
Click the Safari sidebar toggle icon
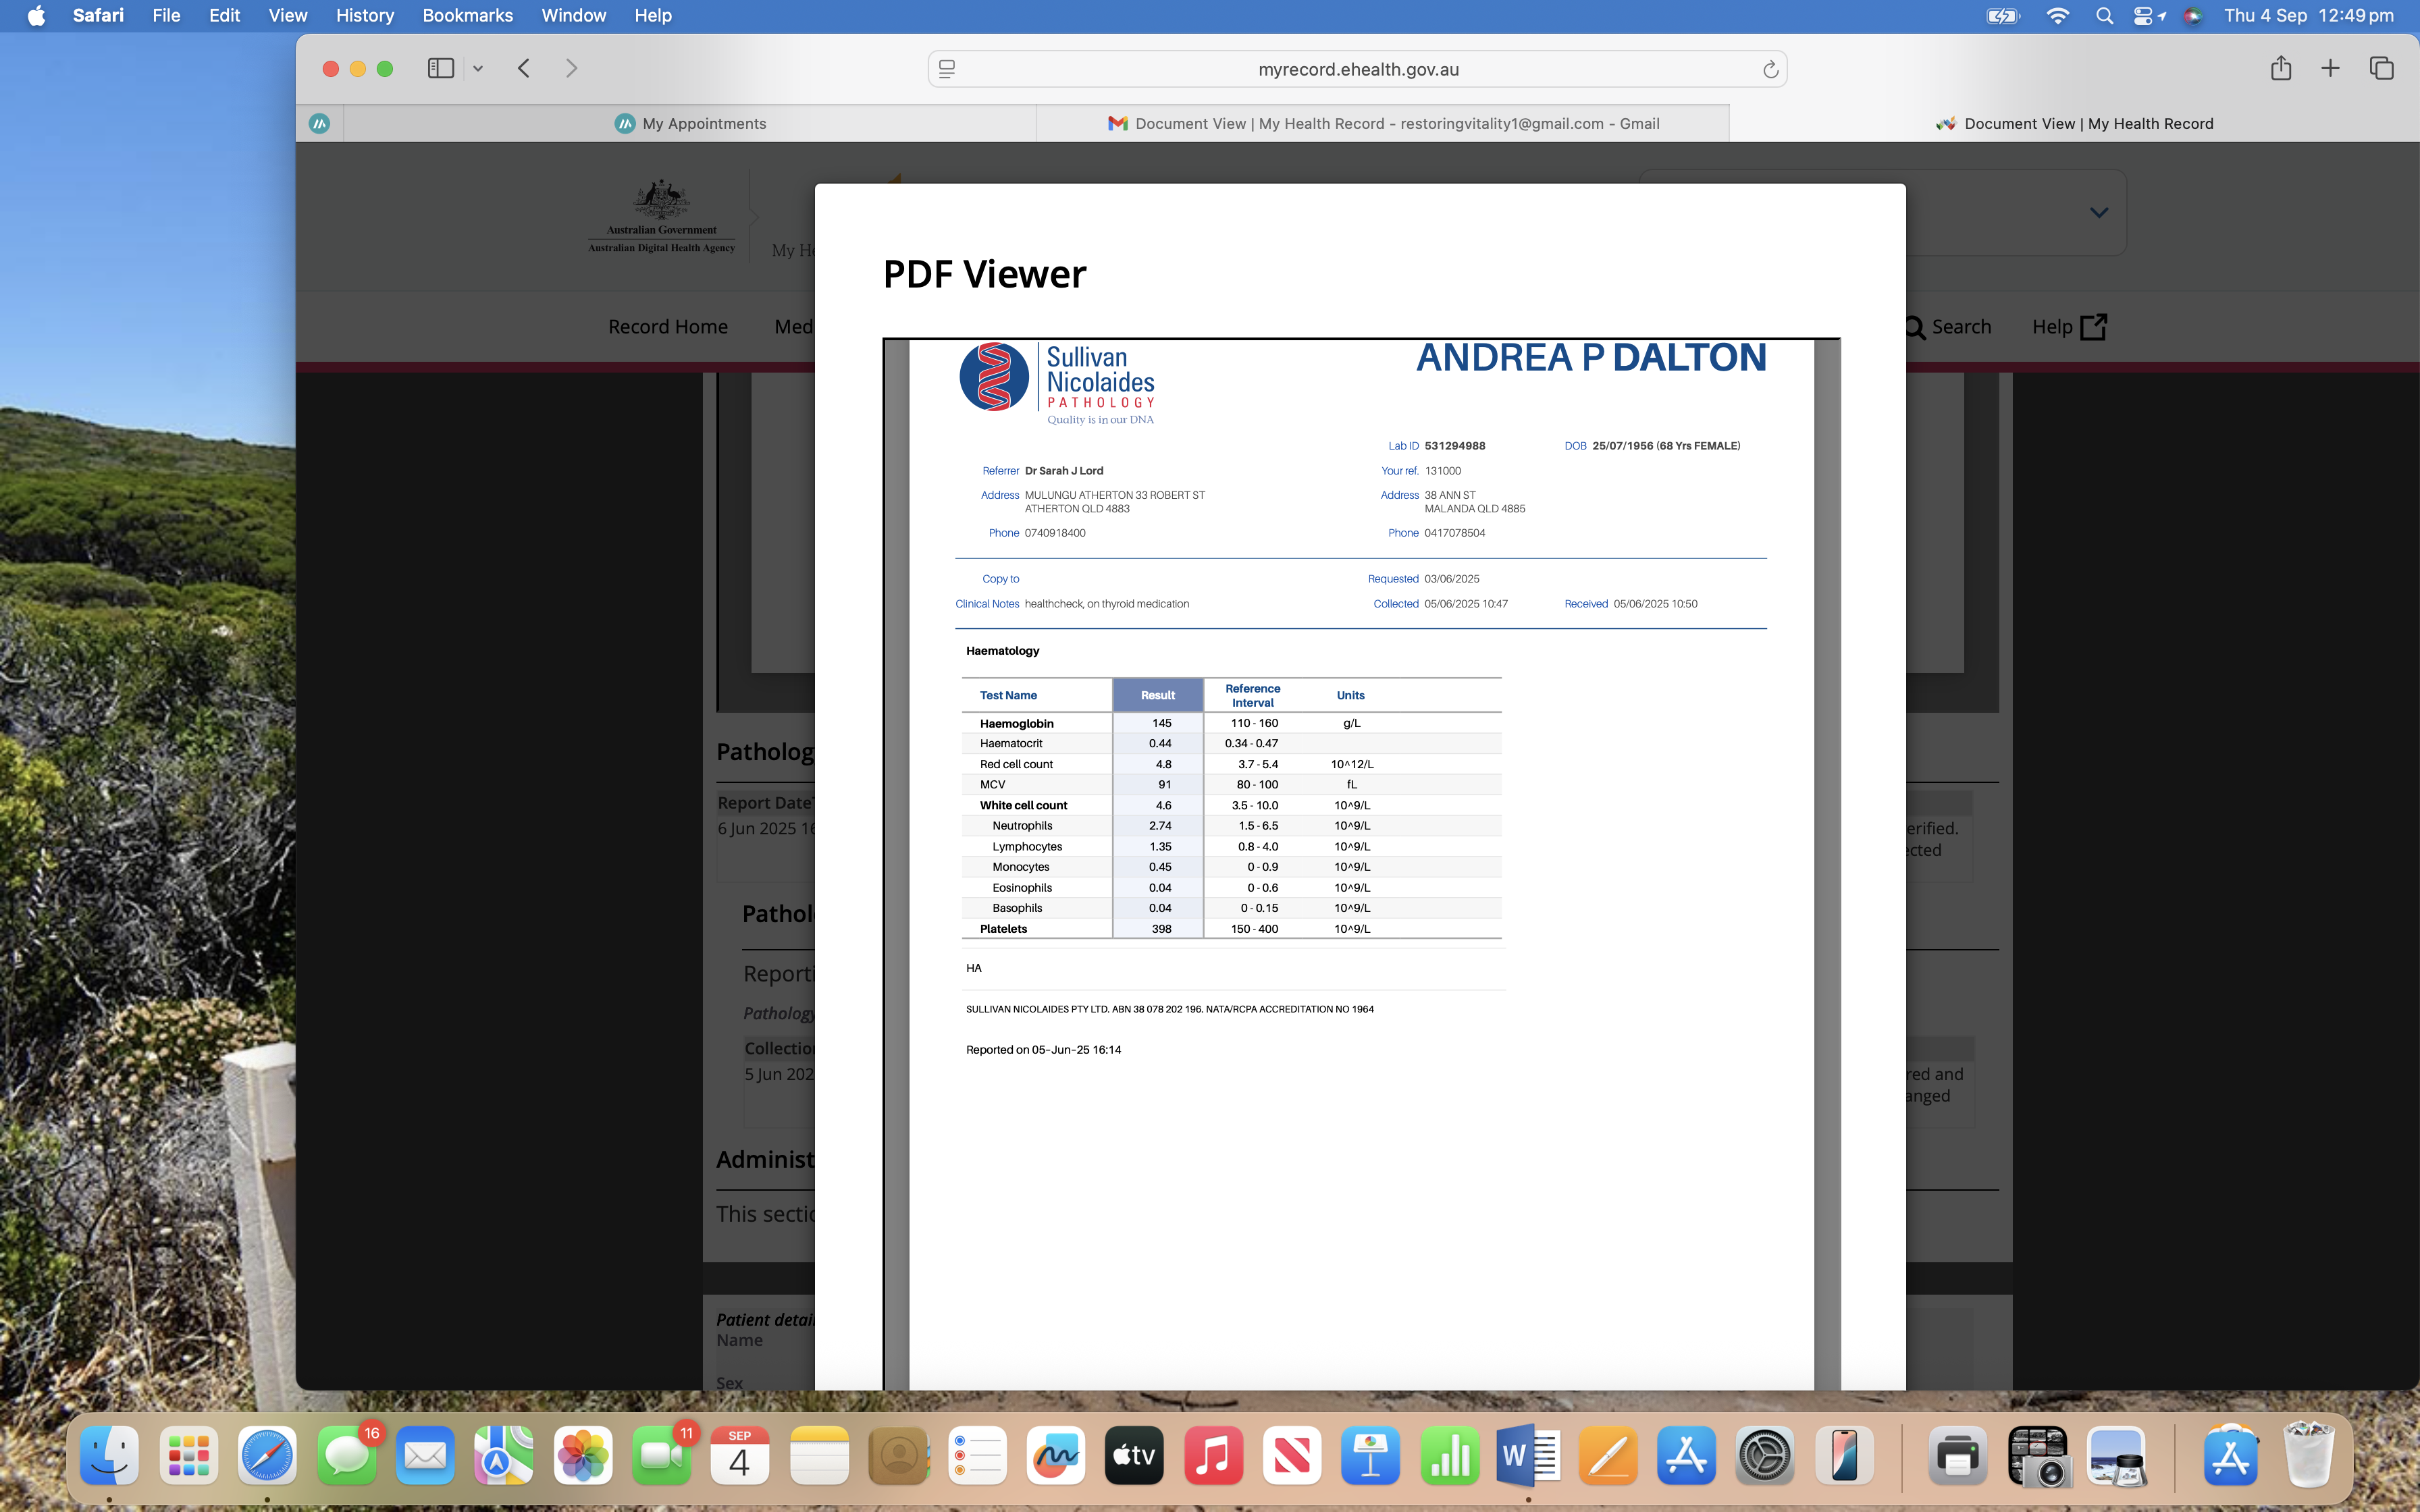tap(440, 68)
